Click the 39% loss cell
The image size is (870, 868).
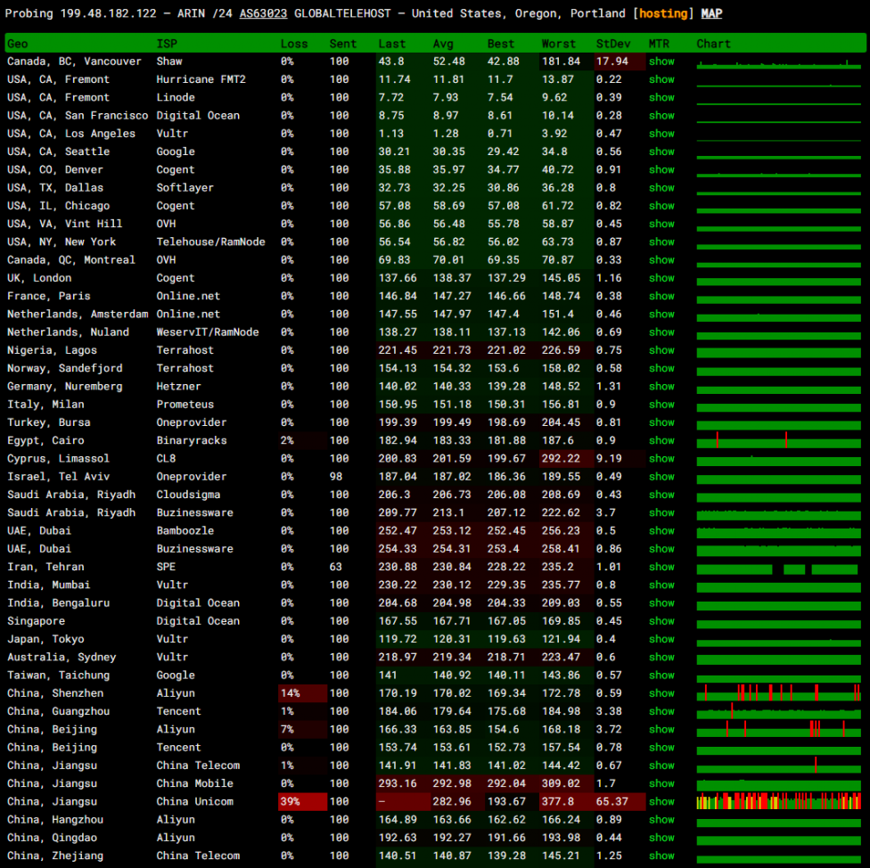point(302,802)
